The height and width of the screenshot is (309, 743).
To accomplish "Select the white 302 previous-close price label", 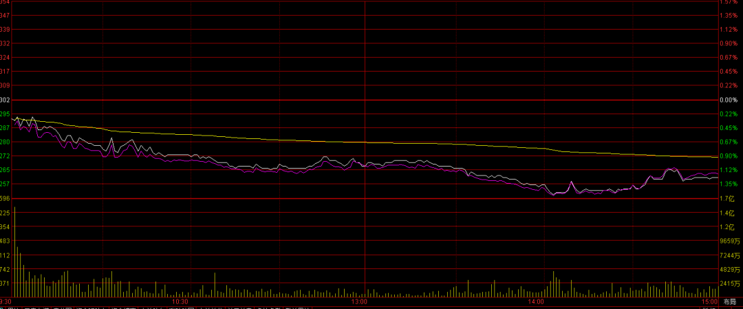I will (x=5, y=100).
